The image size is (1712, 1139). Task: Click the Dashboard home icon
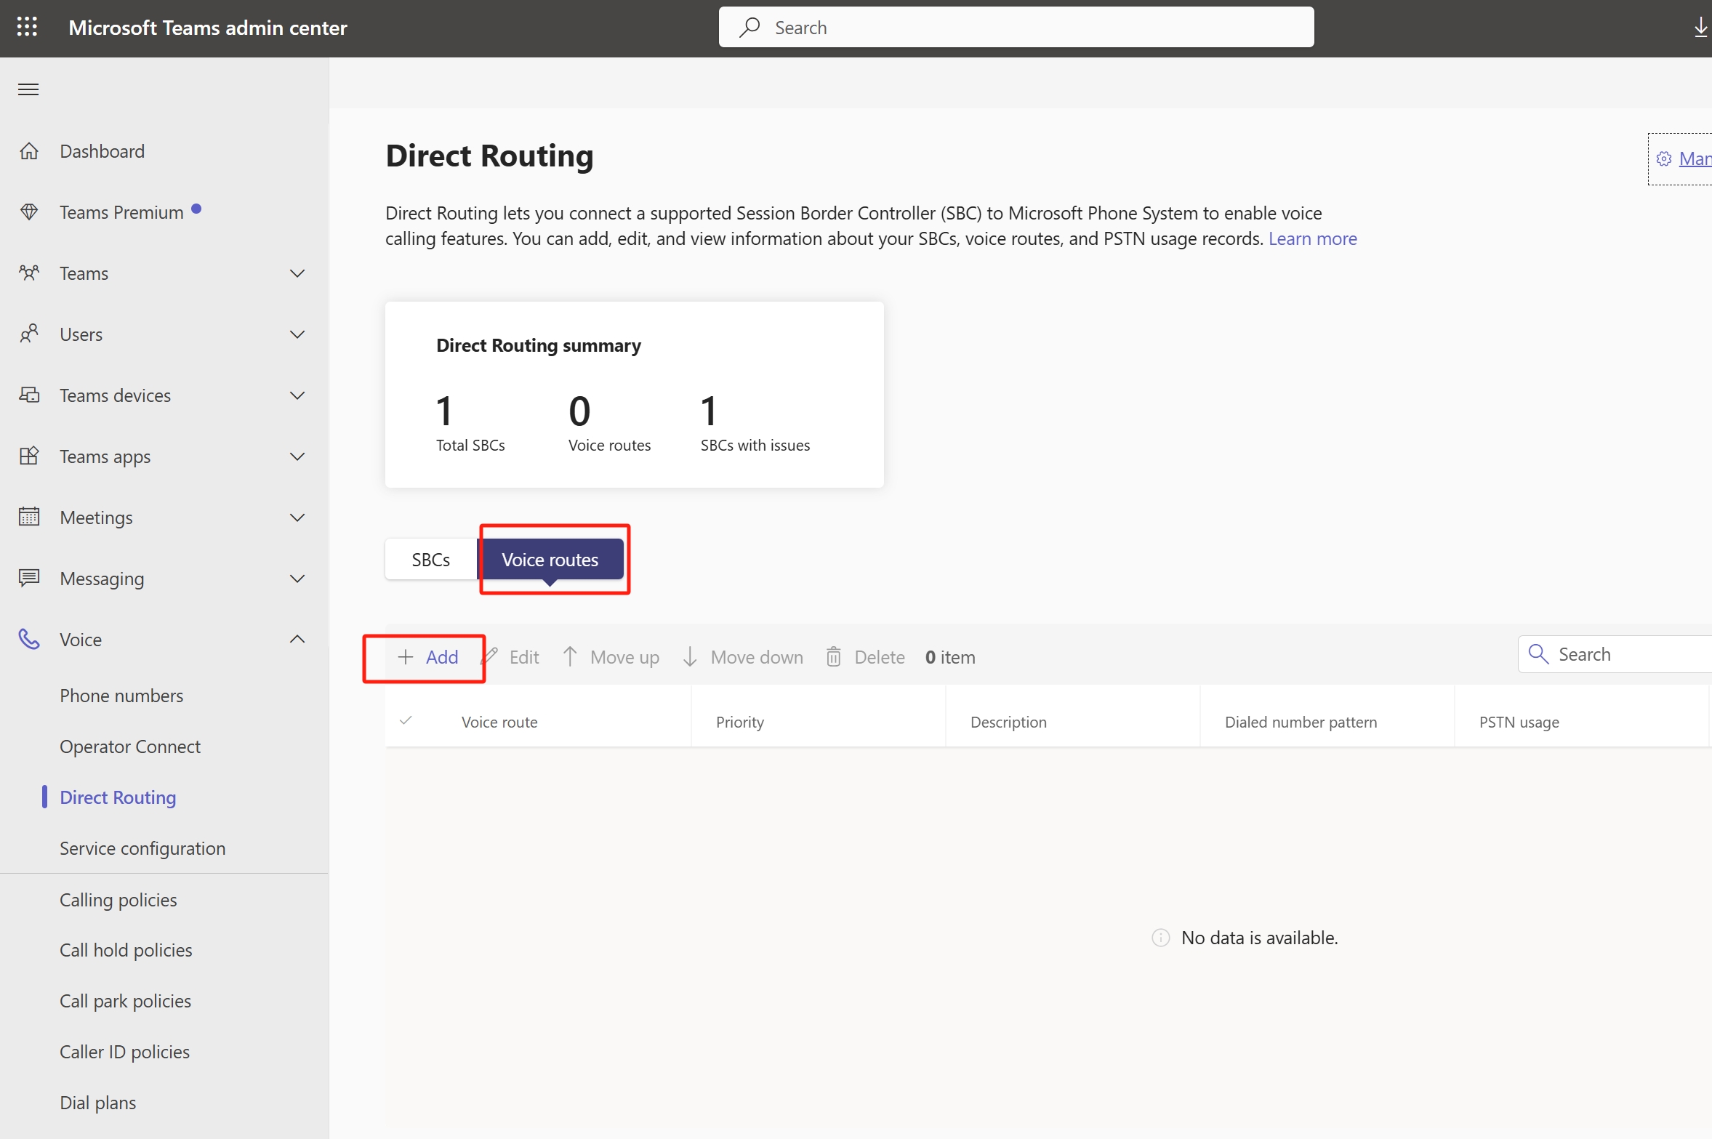pos(29,151)
